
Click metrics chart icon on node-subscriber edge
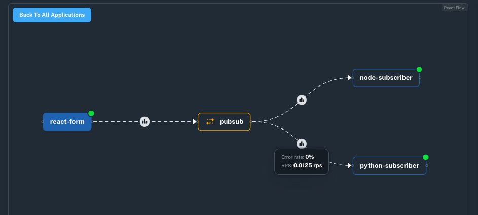coord(302,100)
